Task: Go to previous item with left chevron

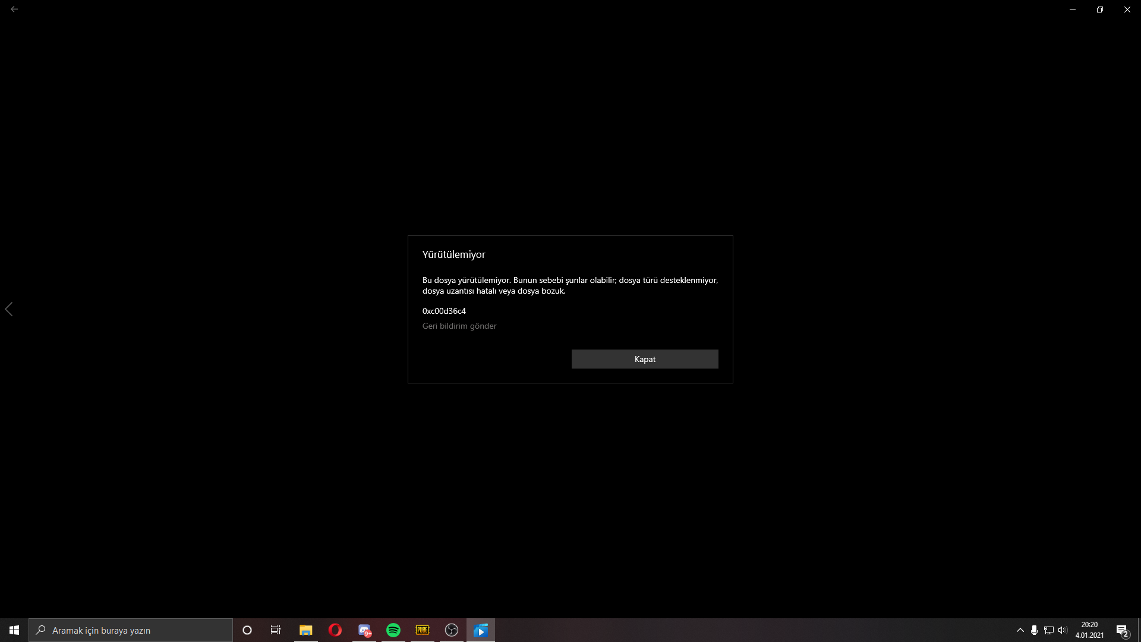Action: [x=9, y=309]
